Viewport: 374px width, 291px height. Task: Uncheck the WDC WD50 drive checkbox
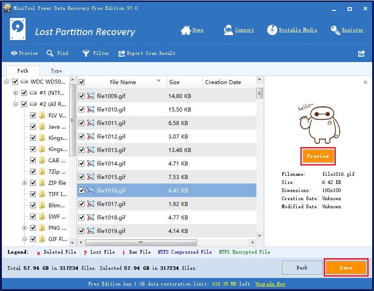(x=15, y=82)
